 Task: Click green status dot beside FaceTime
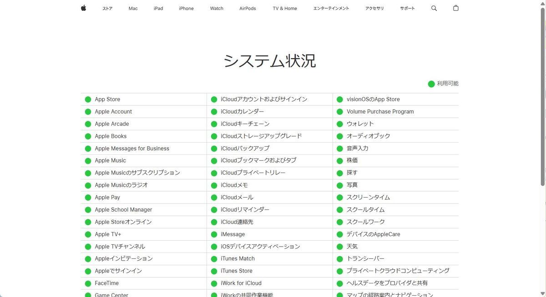click(x=88, y=283)
